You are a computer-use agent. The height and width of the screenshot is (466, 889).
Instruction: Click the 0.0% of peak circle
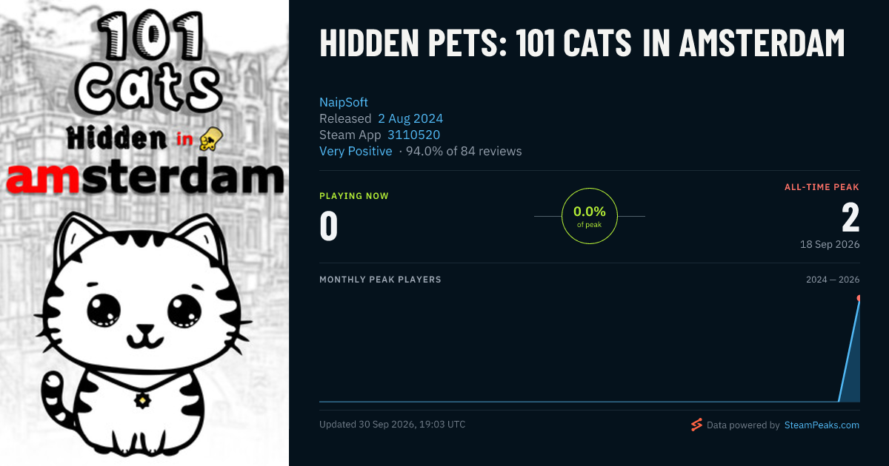[x=590, y=216]
